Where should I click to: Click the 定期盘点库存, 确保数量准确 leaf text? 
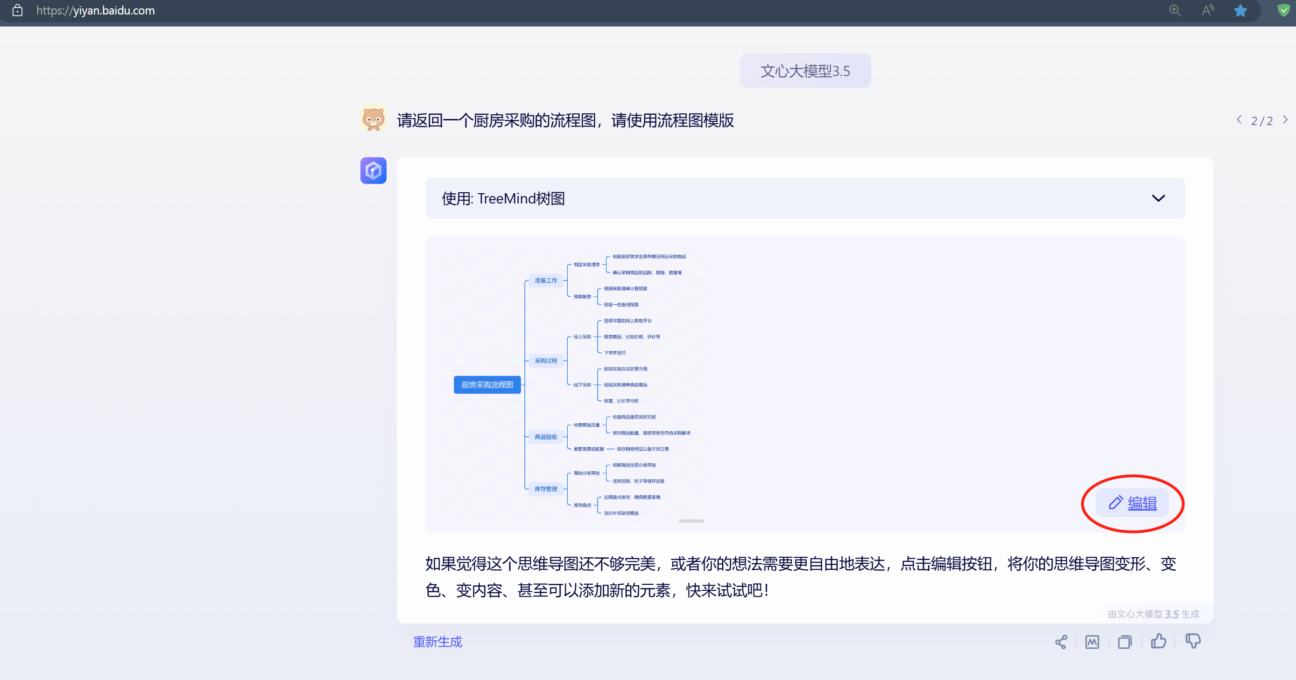(633, 498)
